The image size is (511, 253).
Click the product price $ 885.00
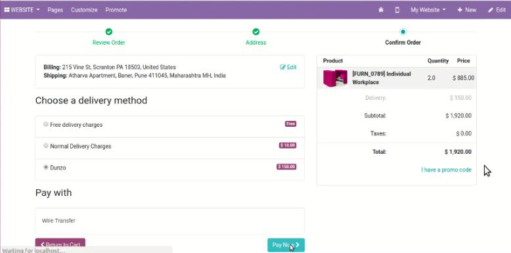point(463,78)
